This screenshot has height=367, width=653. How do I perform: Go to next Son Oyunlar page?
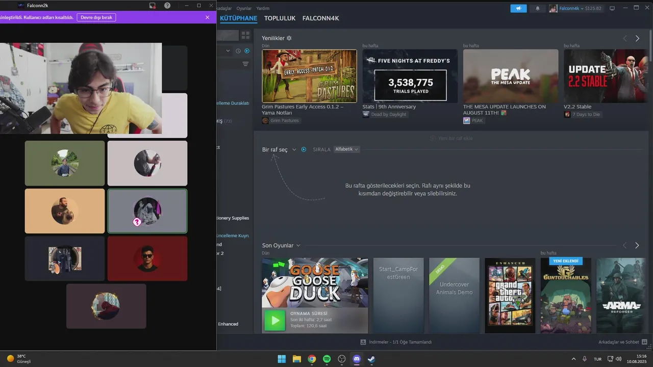pyautogui.click(x=637, y=246)
